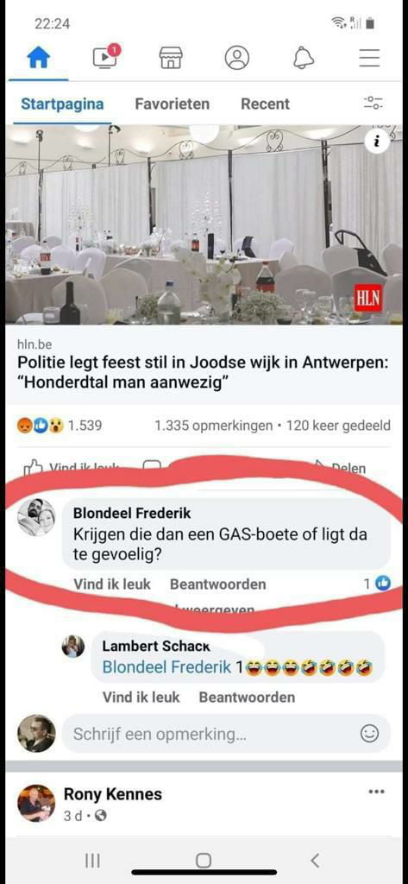
Task: Open the Watch video icon with notification
Action: pos(106,57)
